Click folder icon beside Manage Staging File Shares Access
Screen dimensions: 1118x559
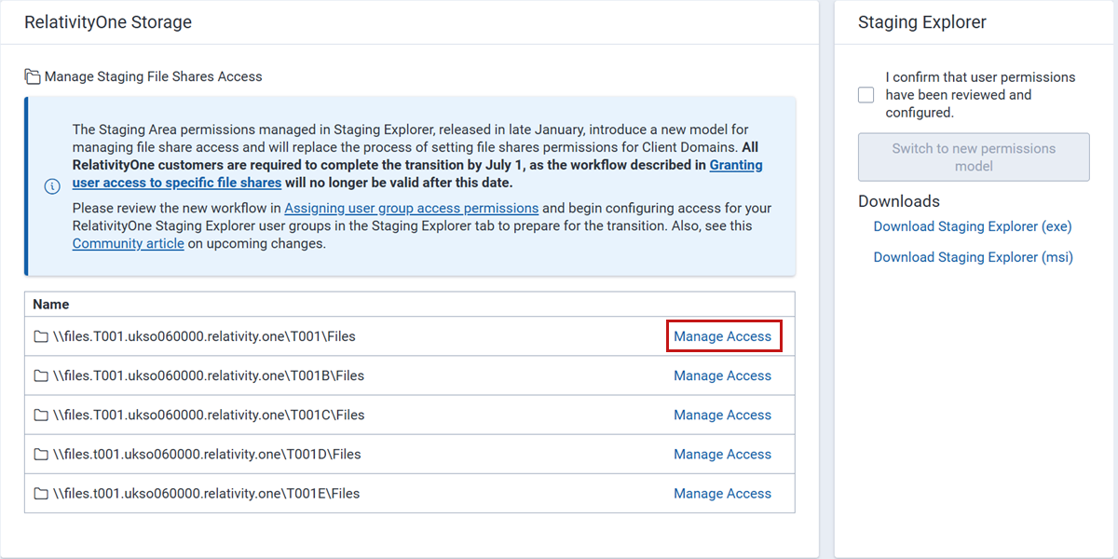click(x=33, y=76)
